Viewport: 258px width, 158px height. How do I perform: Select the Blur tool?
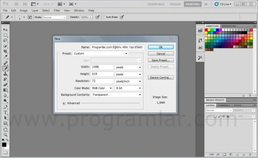click(x=5, y=95)
